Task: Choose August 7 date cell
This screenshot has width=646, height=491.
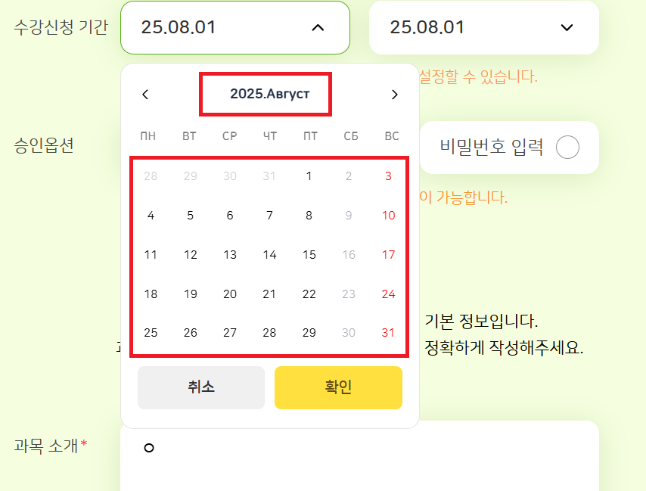Action: (x=269, y=216)
